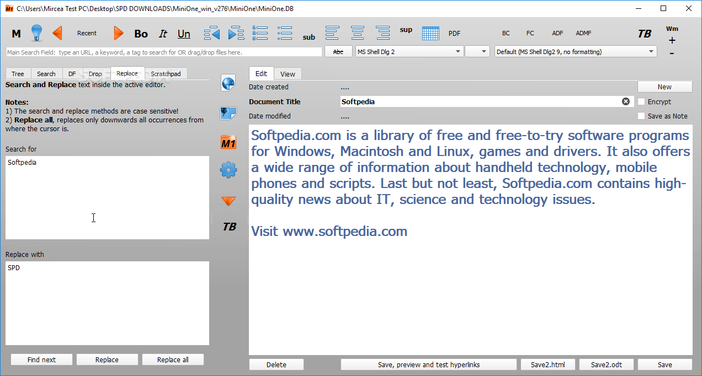Click the TB icon in the middle strip
Image resolution: width=702 pixels, height=376 pixels.
click(x=230, y=227)
